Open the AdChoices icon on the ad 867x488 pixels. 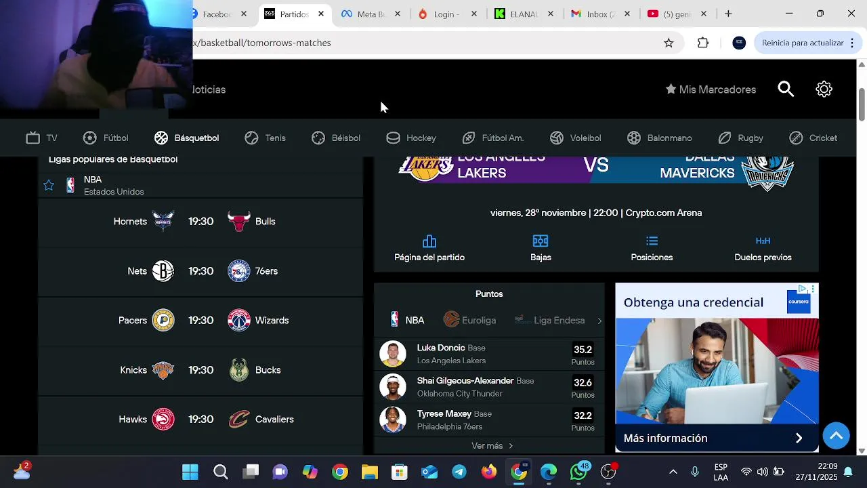[803, 289]
